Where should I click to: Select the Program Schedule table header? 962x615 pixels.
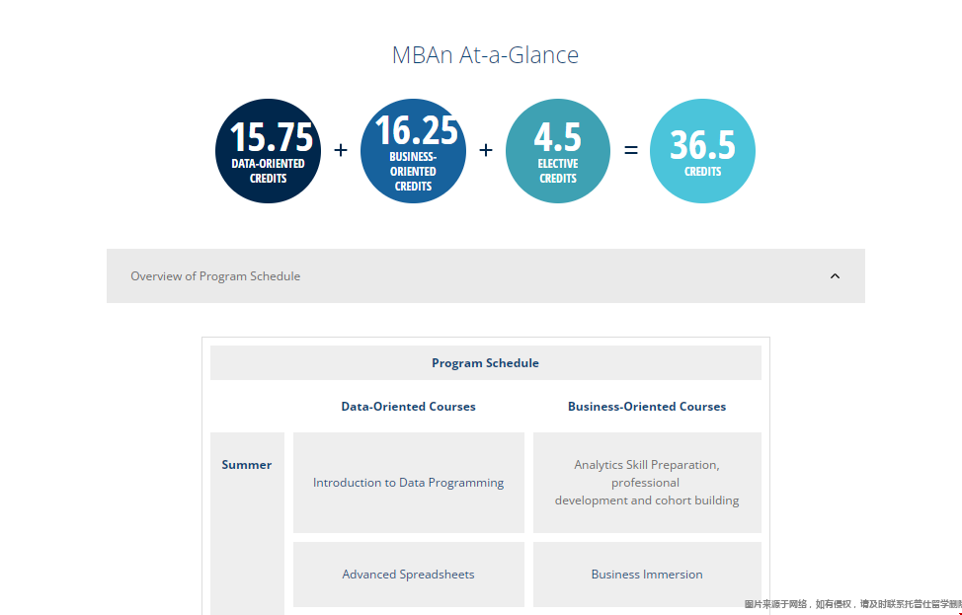click(485, 363)
